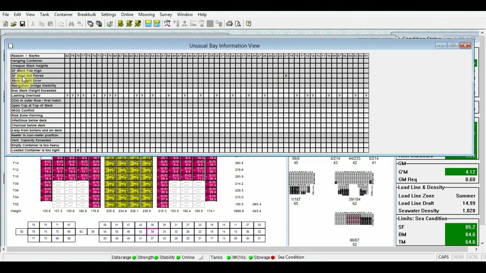Click the Paste clipboard icon
Image resolution: width=486 pixels, height=273 pixels.
pos(50,24)
